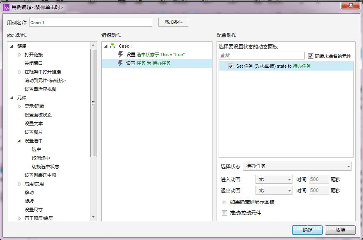Select 关闭窗口 action
The image size is (363, 240).
pyautogui.click(x=34, y=63)
